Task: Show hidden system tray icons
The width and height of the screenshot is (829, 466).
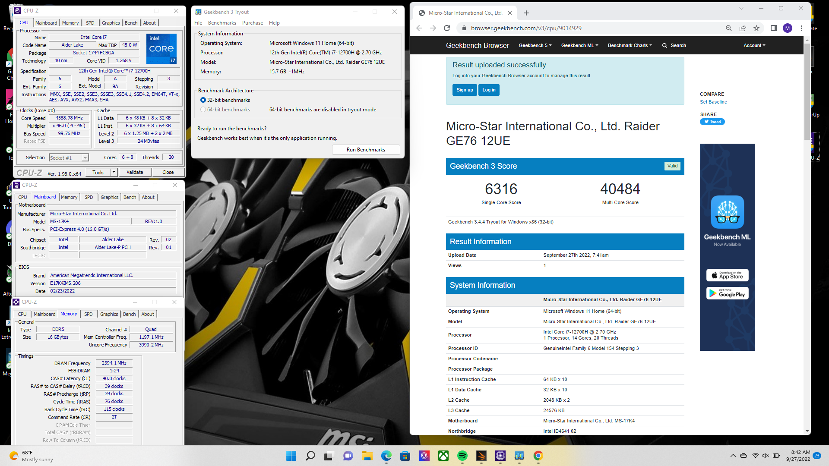Action: tap(733, 456)
